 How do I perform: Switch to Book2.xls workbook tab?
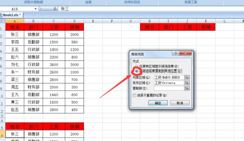coord(12,15)
